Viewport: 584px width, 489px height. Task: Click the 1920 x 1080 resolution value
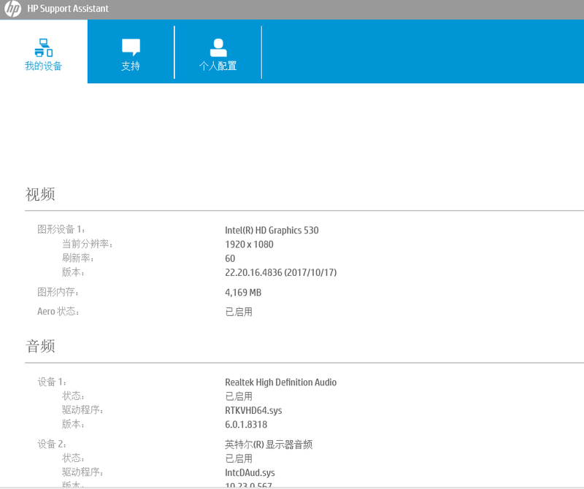click(x=249, y=244)
